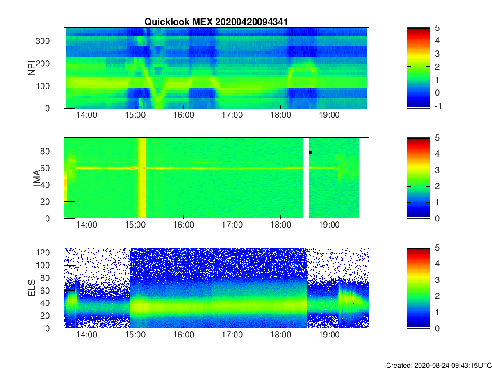Click 19:00 under the NPI panel
The image size is (492, 369).
point(329,115)
